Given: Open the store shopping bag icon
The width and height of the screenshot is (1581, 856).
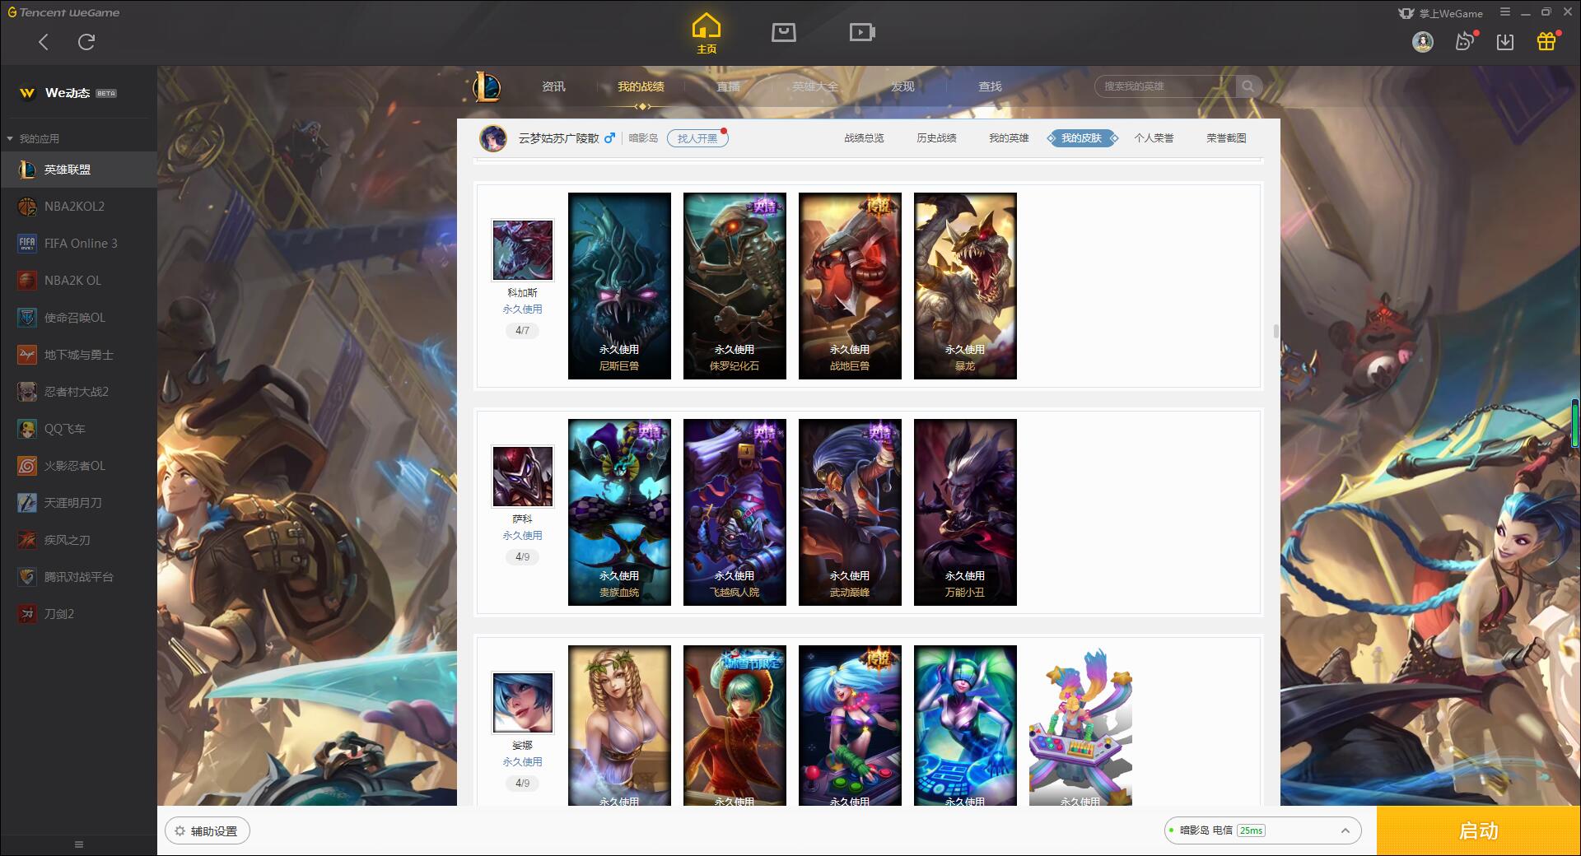Looking at the screenshot, I should click(783, 32).
